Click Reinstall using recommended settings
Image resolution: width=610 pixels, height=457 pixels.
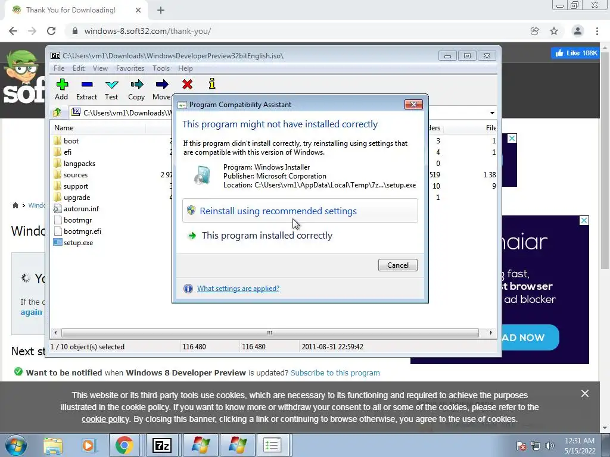[300, 211]
